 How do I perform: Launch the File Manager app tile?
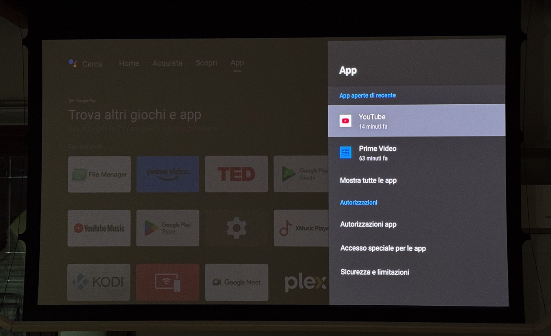point(99,174)
